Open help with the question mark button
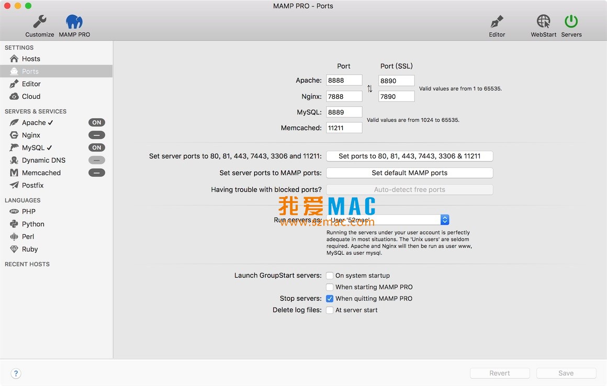The height and width of the screenshot is (386, 607). [16, 373]
